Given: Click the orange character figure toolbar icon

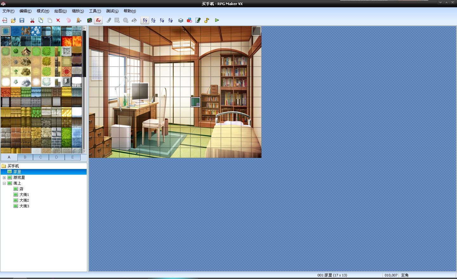Looking at the screenshot, I should [x=79, y=20].
